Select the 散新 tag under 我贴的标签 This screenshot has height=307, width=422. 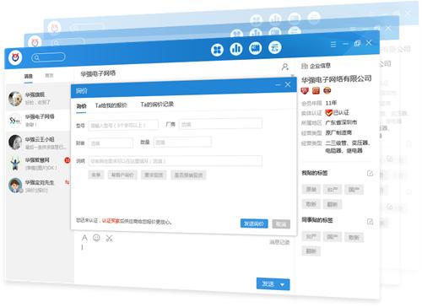point(311,204)
